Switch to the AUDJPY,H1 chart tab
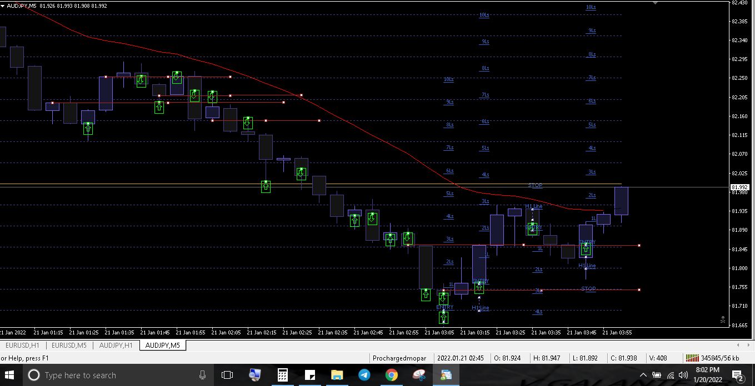 coord(116,346)
